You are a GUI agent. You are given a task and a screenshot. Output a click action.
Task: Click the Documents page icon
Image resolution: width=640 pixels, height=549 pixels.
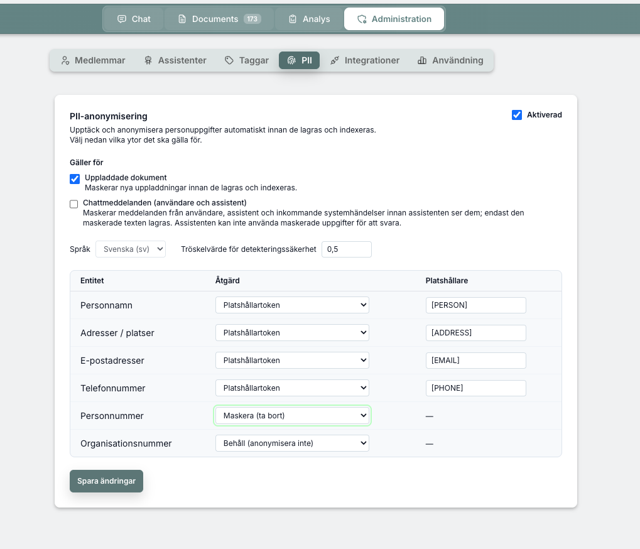[x=182, y=19]
